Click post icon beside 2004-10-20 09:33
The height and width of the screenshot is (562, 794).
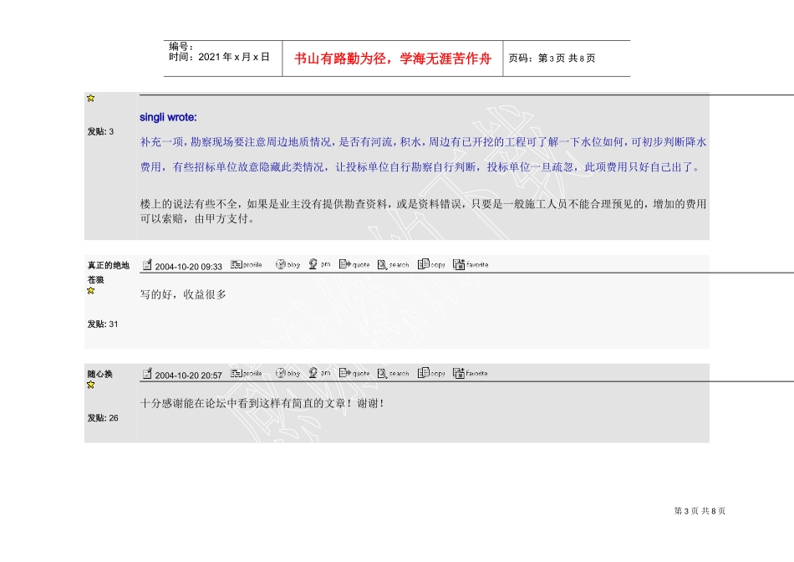click(147, 265)
